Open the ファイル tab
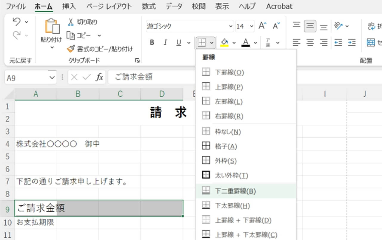The height and width of the screenshot is (240, 382). click(16, 6)
